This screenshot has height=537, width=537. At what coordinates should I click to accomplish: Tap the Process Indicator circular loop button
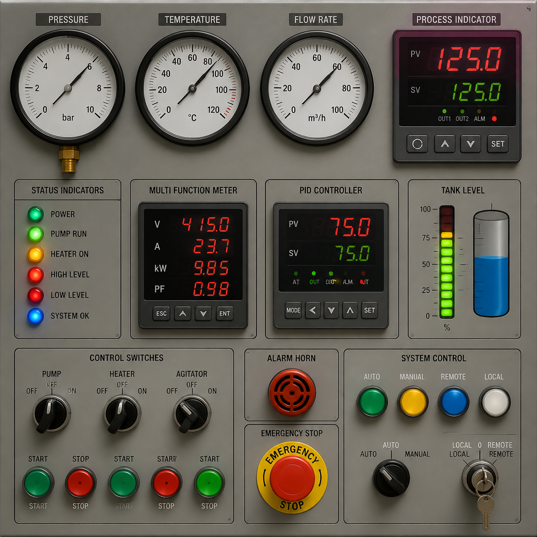[418, 144]
